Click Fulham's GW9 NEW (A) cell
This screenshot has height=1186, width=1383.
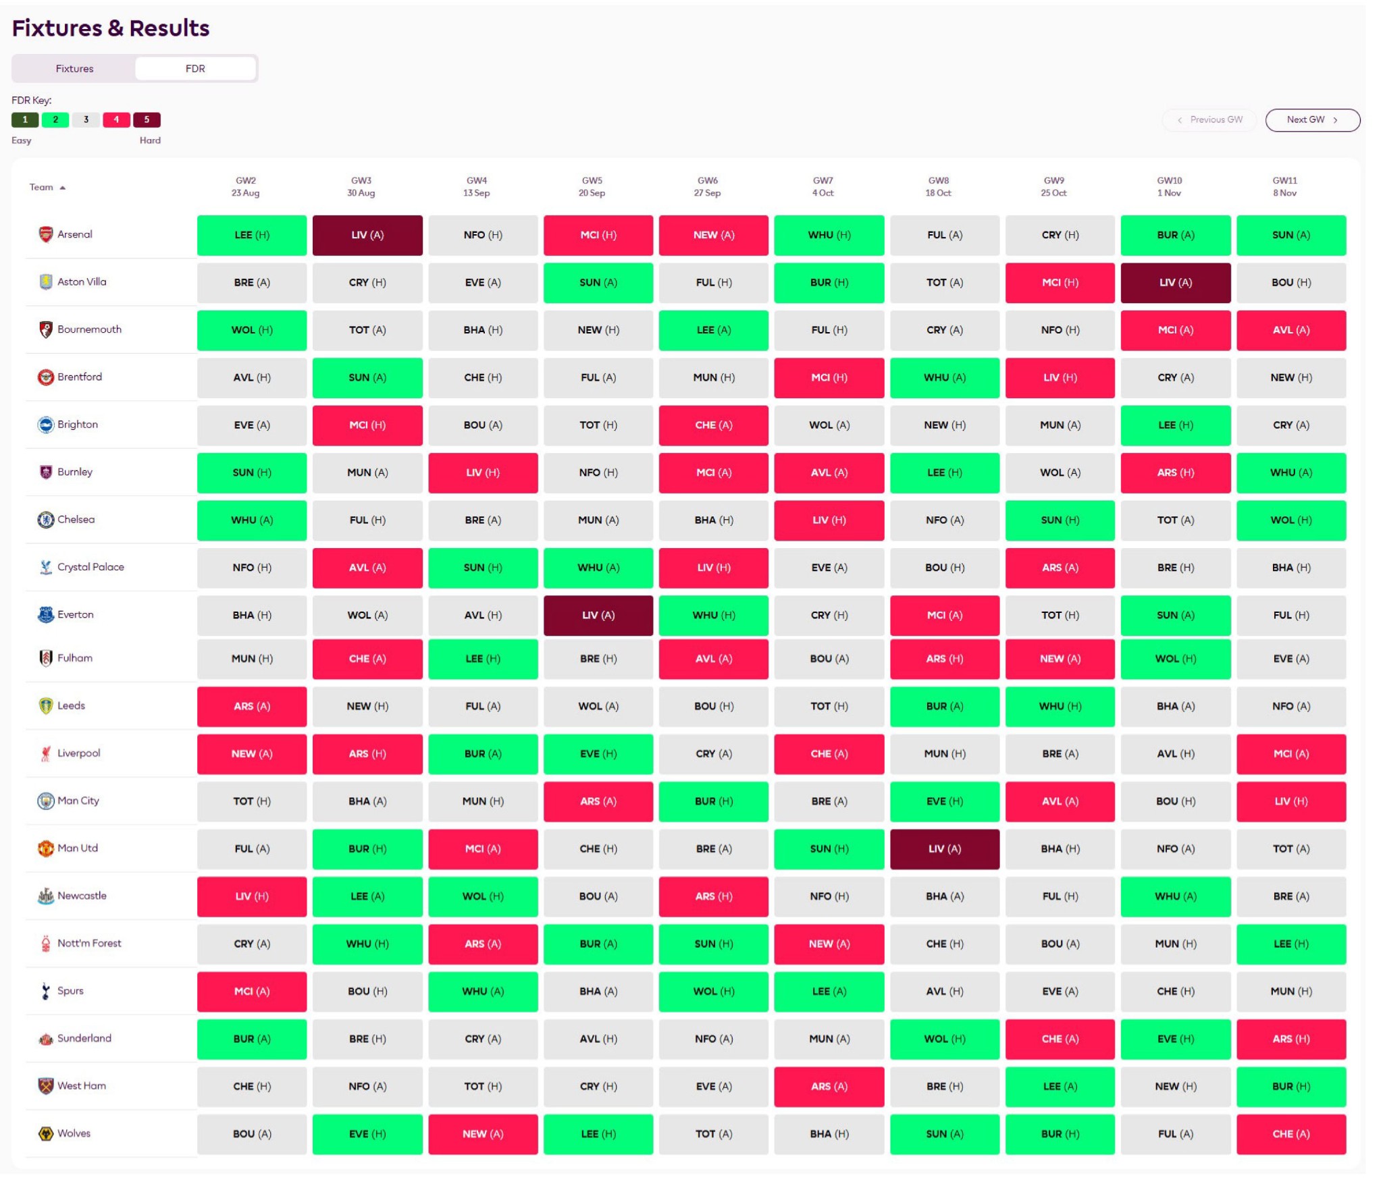tap(1060, 658)
